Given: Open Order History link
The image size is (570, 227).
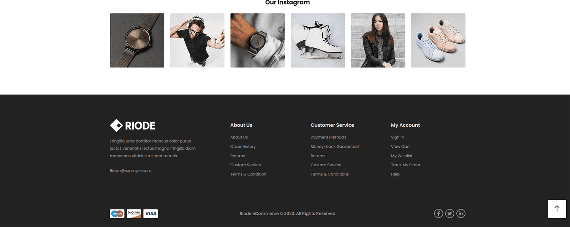Looking at the screenshot, I should click(x=243, y=147).
